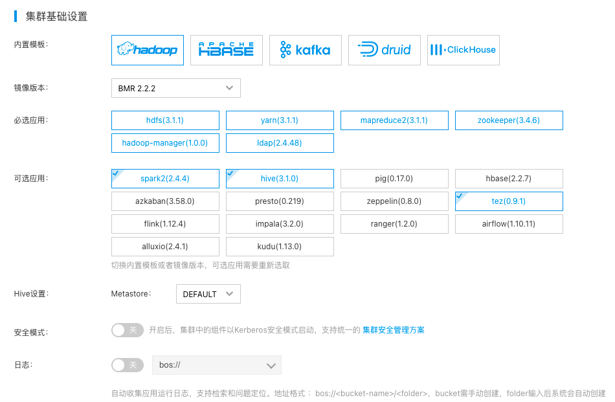Image resolution: width=615 pixels, height=402 pixels.
Task: Choose the kafka template
Action: [305, 50]
